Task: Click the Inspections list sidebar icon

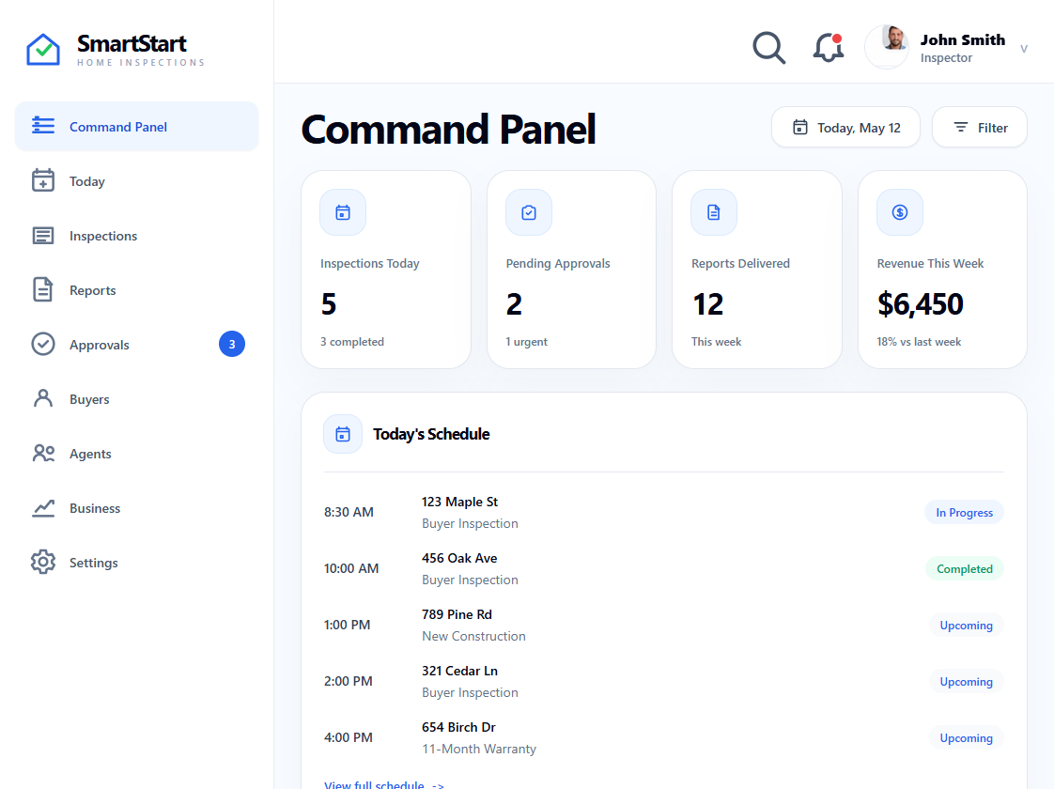Action: [x=43, y=235]
